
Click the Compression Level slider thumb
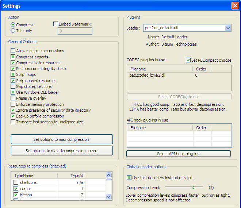click(x=194, y=187)
